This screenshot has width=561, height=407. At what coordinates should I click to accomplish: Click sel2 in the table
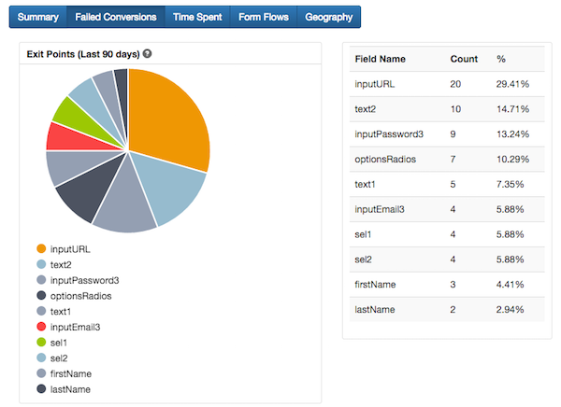pos(363,260)
